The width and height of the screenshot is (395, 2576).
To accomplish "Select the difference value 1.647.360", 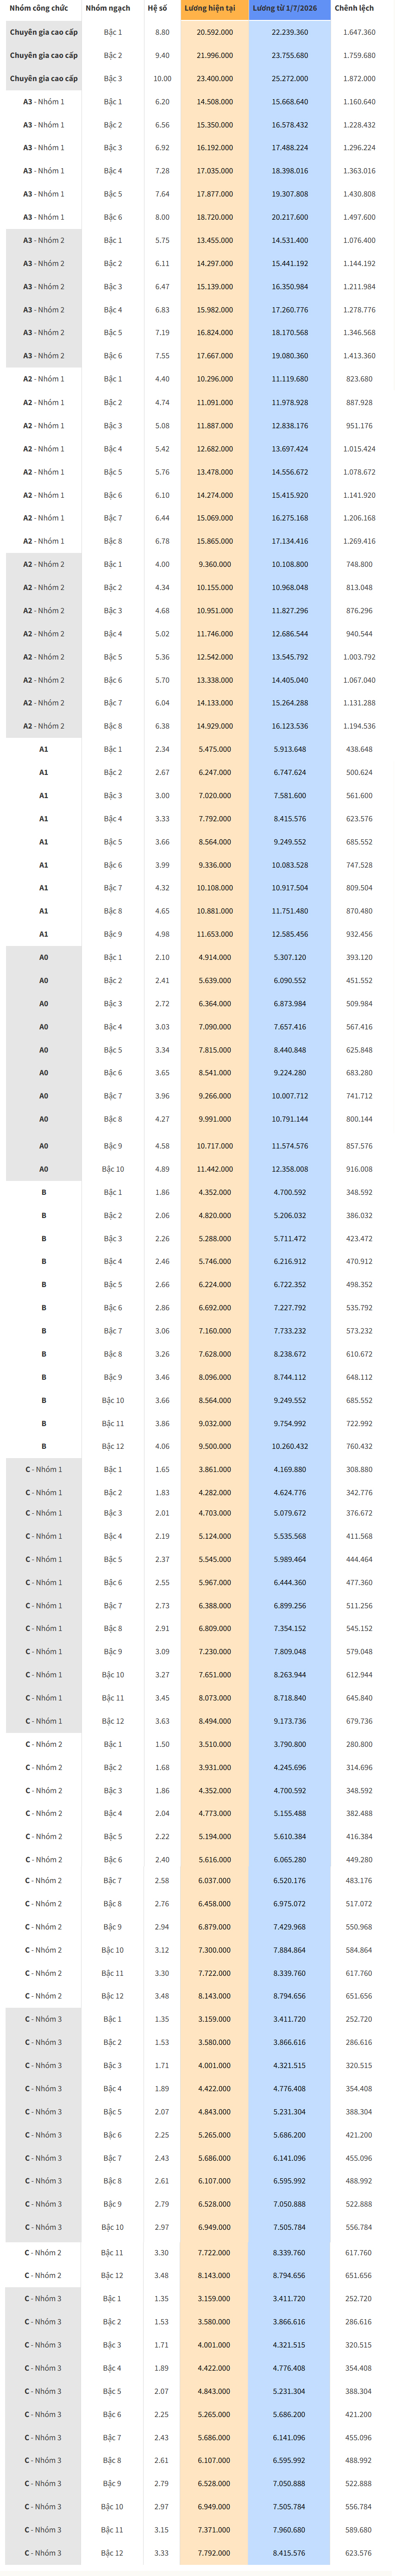I will 359,32.
